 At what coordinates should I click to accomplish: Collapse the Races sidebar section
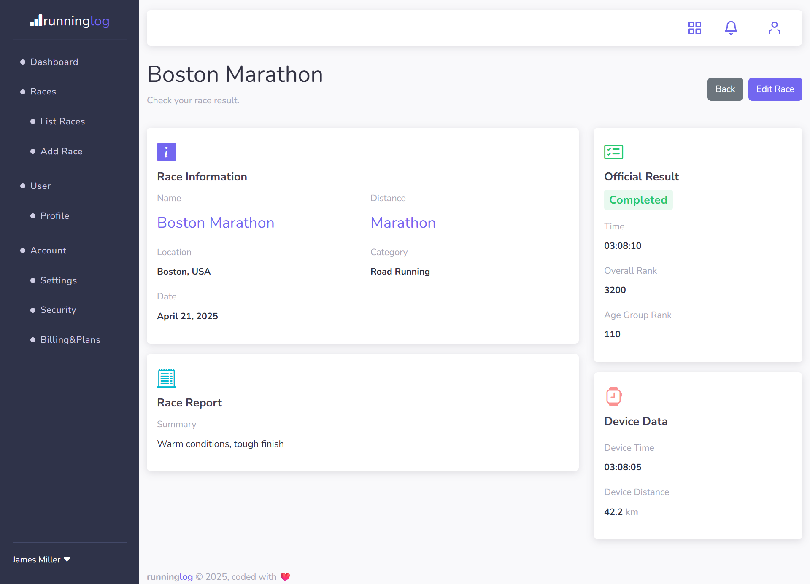43,92
